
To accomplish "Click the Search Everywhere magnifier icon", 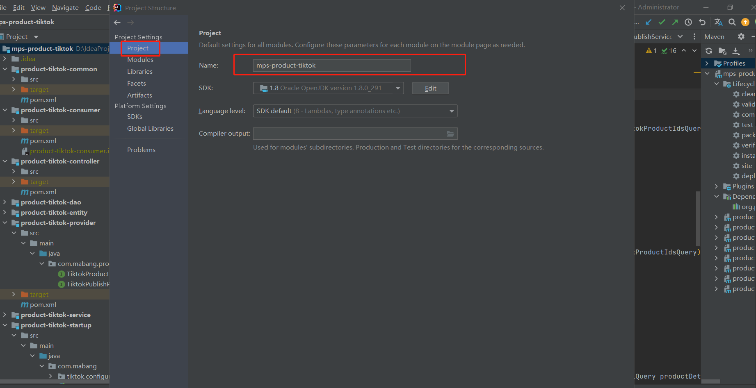I will 732,22.
